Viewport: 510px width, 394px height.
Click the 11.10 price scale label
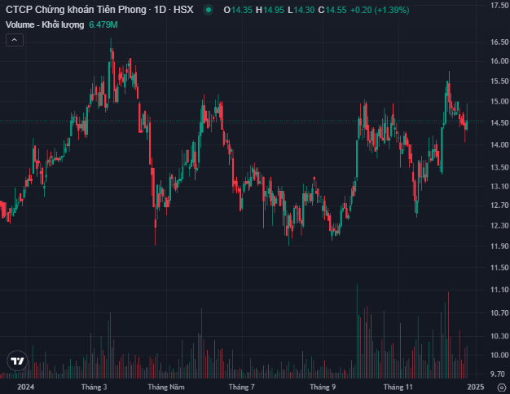(x=499, y=290)
